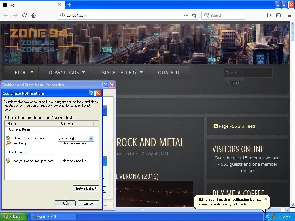The image size is (295, 221).
Task: Dismiss the notification balloon tip
Action: [266, 199]
